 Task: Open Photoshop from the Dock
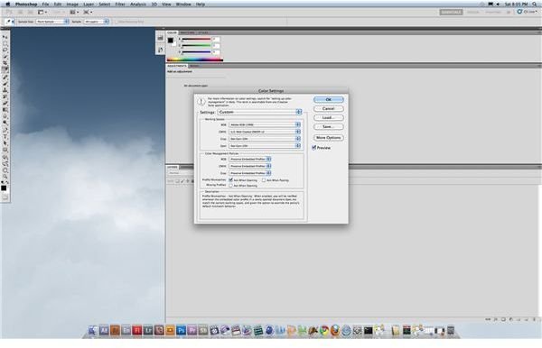181,331
